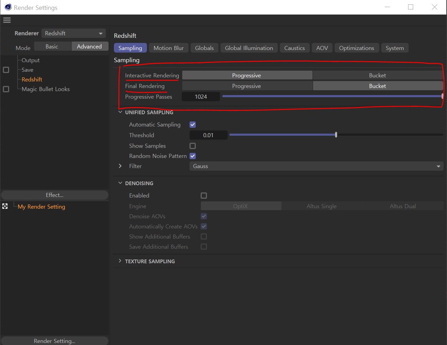
Task: Switch to the Sampling tab
Action: [x=130, y=48]
